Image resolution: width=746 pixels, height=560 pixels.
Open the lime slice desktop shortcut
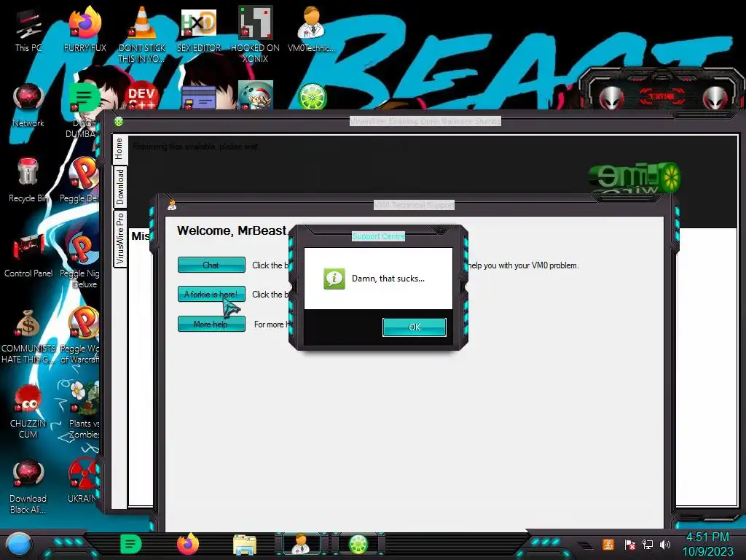[x=312, y=97]
